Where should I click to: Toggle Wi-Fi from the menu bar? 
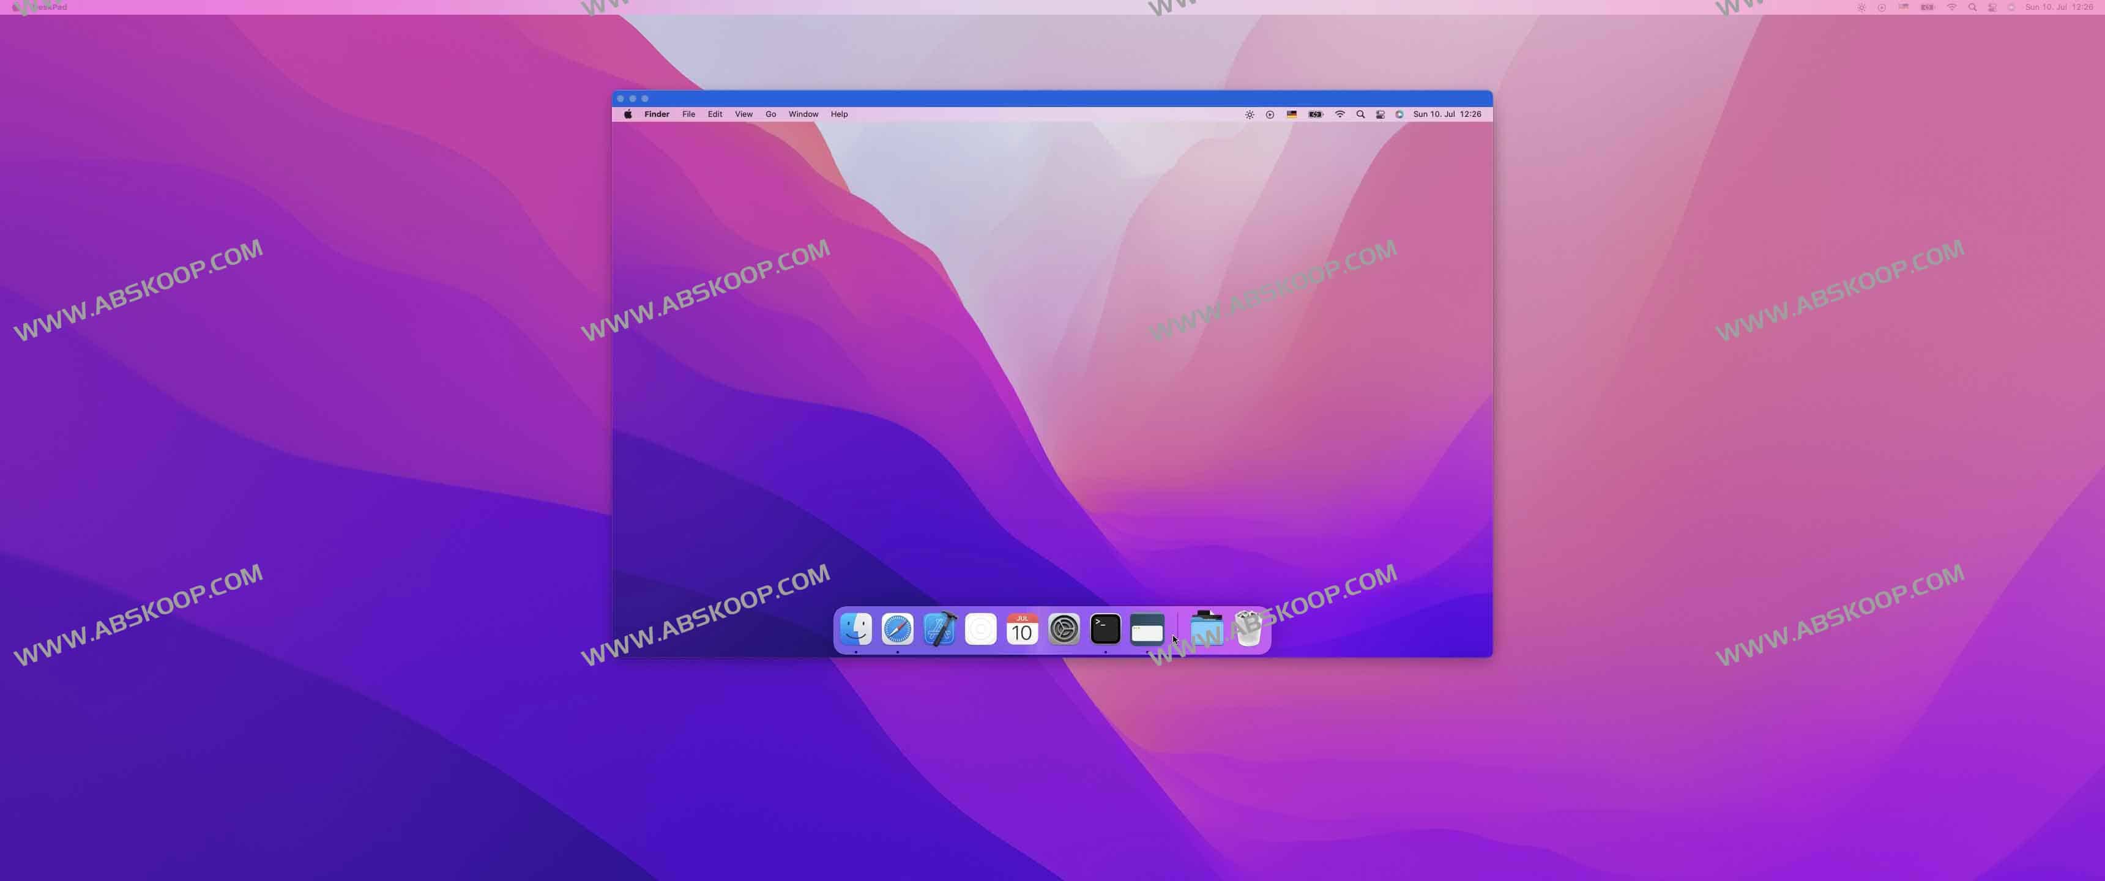point(1339,114)
